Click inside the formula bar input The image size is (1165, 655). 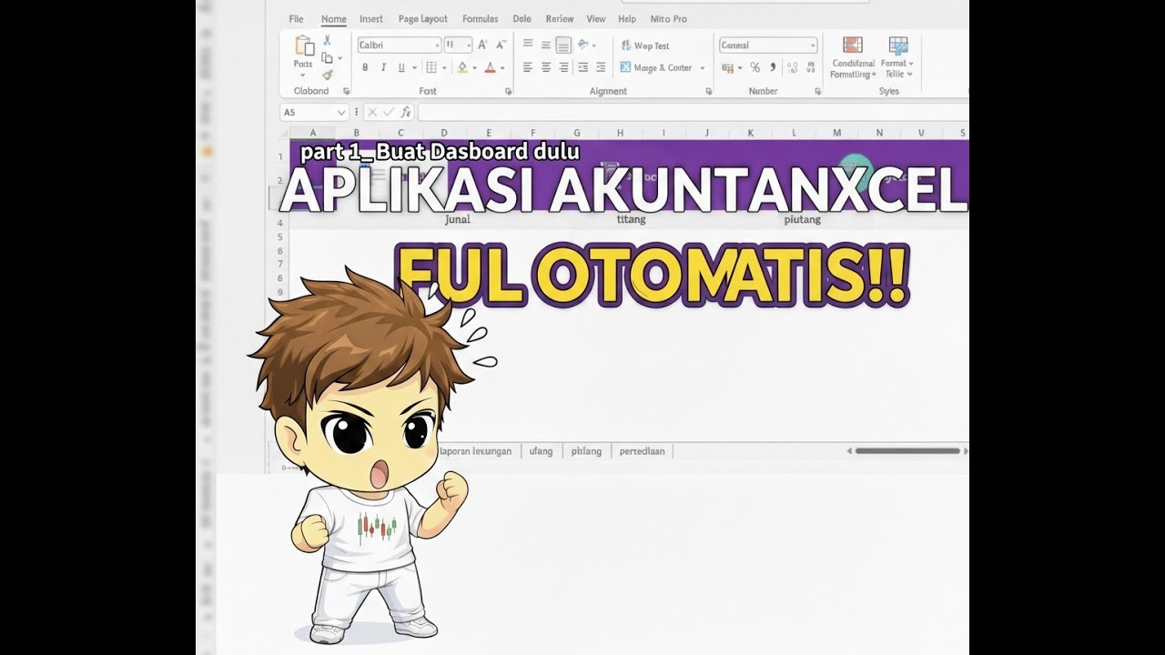tap(693, 112)
